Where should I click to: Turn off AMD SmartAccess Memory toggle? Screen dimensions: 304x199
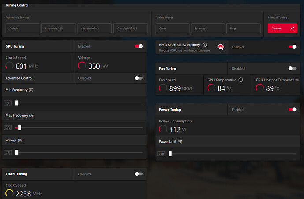click(293, 47)
